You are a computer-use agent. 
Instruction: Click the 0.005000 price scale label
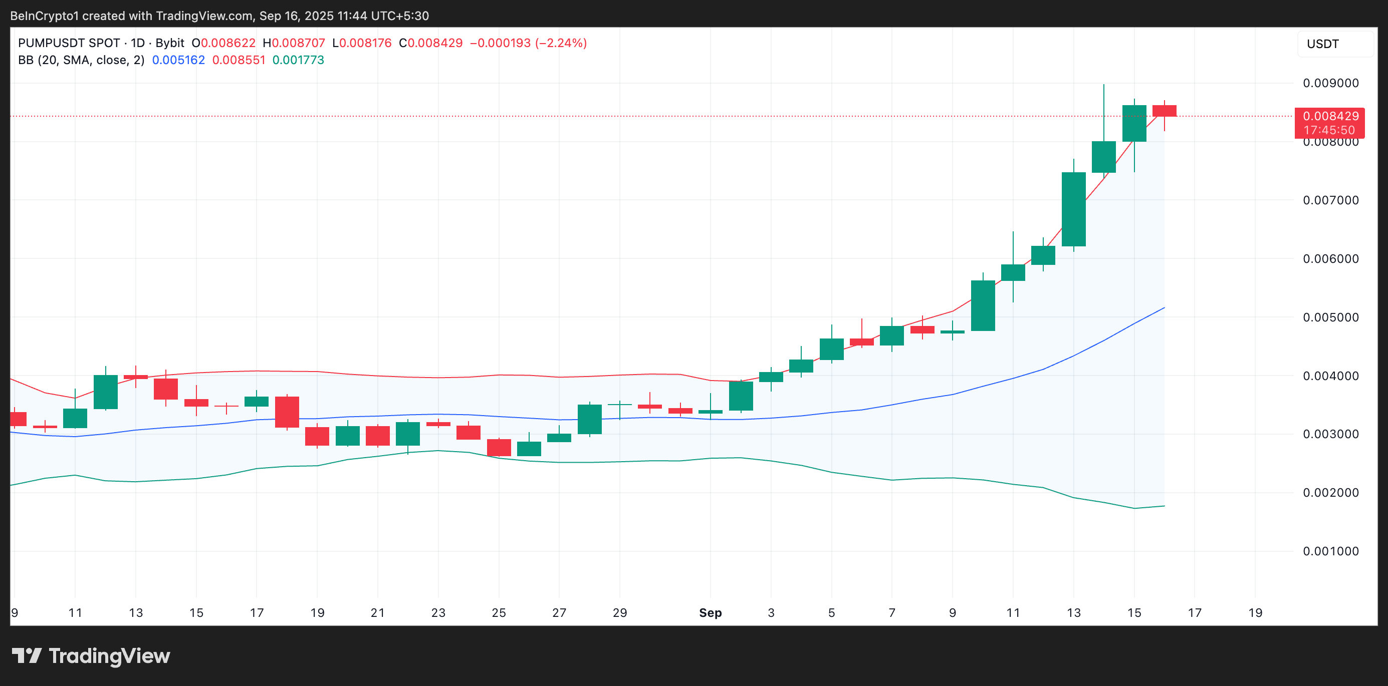(x=1330, y=317)
